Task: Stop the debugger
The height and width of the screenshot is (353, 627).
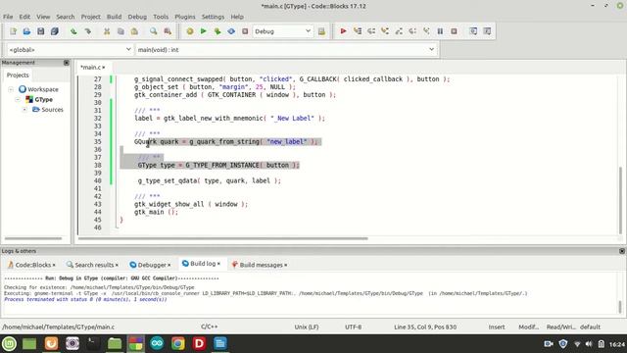Action: click(x=454, y=31)
